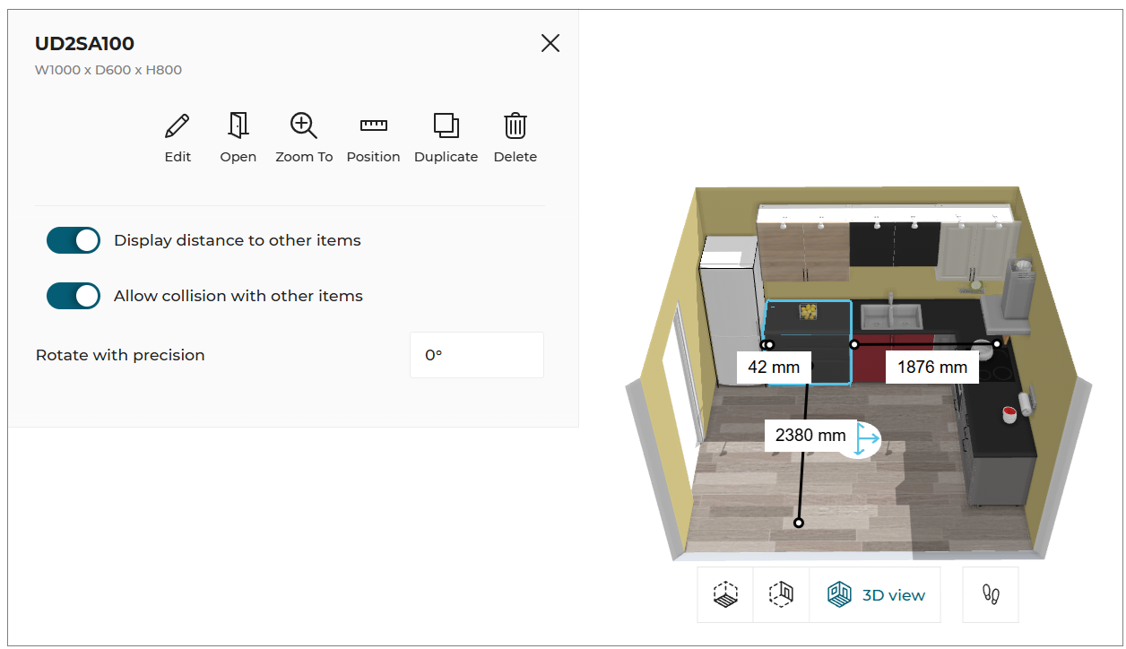Duplicate the UD2SA100 cabinet
This screenshot has width=1126, height=649.
[446, 134]
